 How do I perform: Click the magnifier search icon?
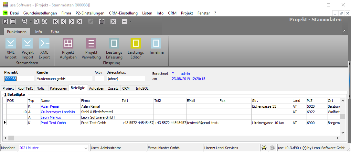pos(37,22)
